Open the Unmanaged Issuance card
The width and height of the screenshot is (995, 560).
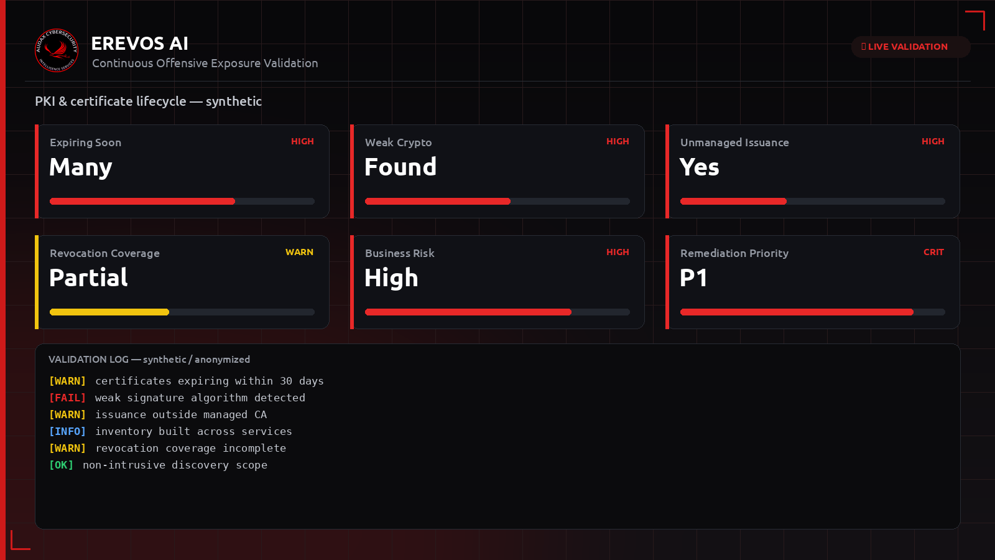pos(813,171)
